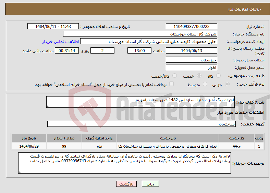Screen dimensions: 270x193
Task: Select the متوسط purchase type radio
Action: (205, 84)
